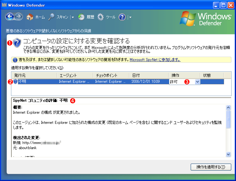Click the blue info icon in the yellow bar
This screenshot has width=236, height=181.
coord(15,60)
